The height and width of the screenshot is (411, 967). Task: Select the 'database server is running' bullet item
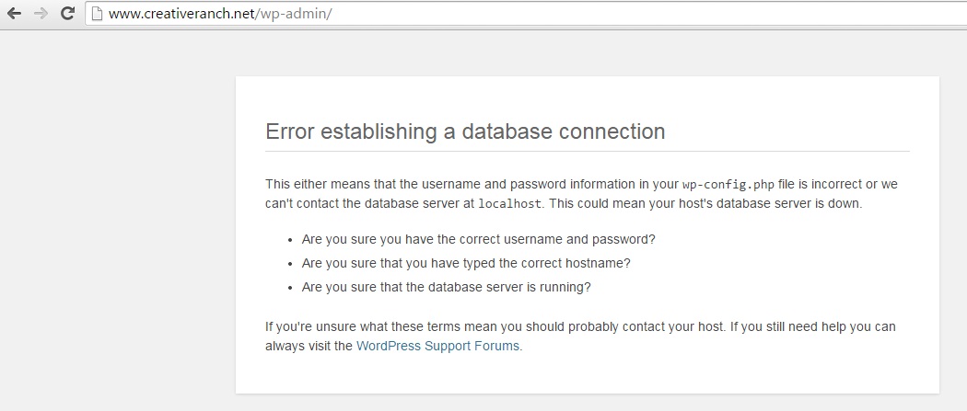[446, 287]
